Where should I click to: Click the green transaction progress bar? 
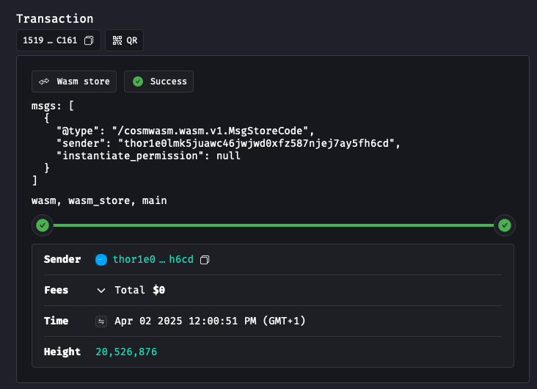[x=274, y=225]
